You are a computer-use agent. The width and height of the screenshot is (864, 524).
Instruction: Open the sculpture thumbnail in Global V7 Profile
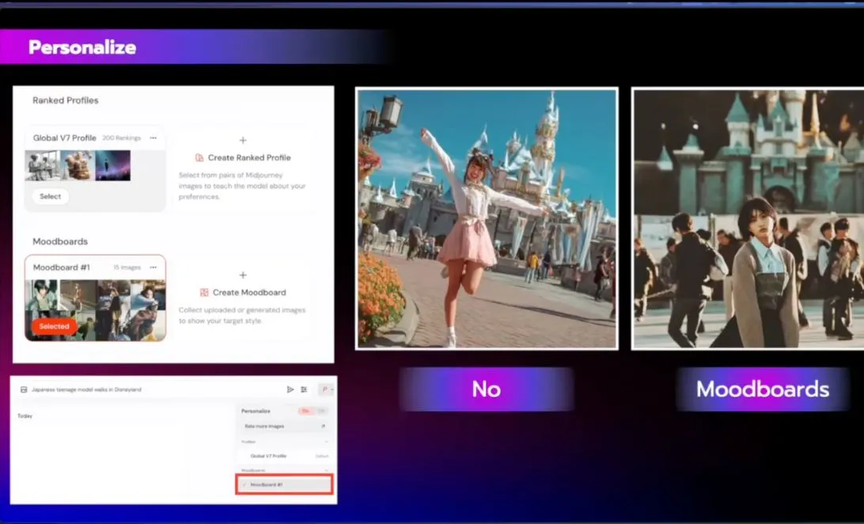tap(78, 166)
